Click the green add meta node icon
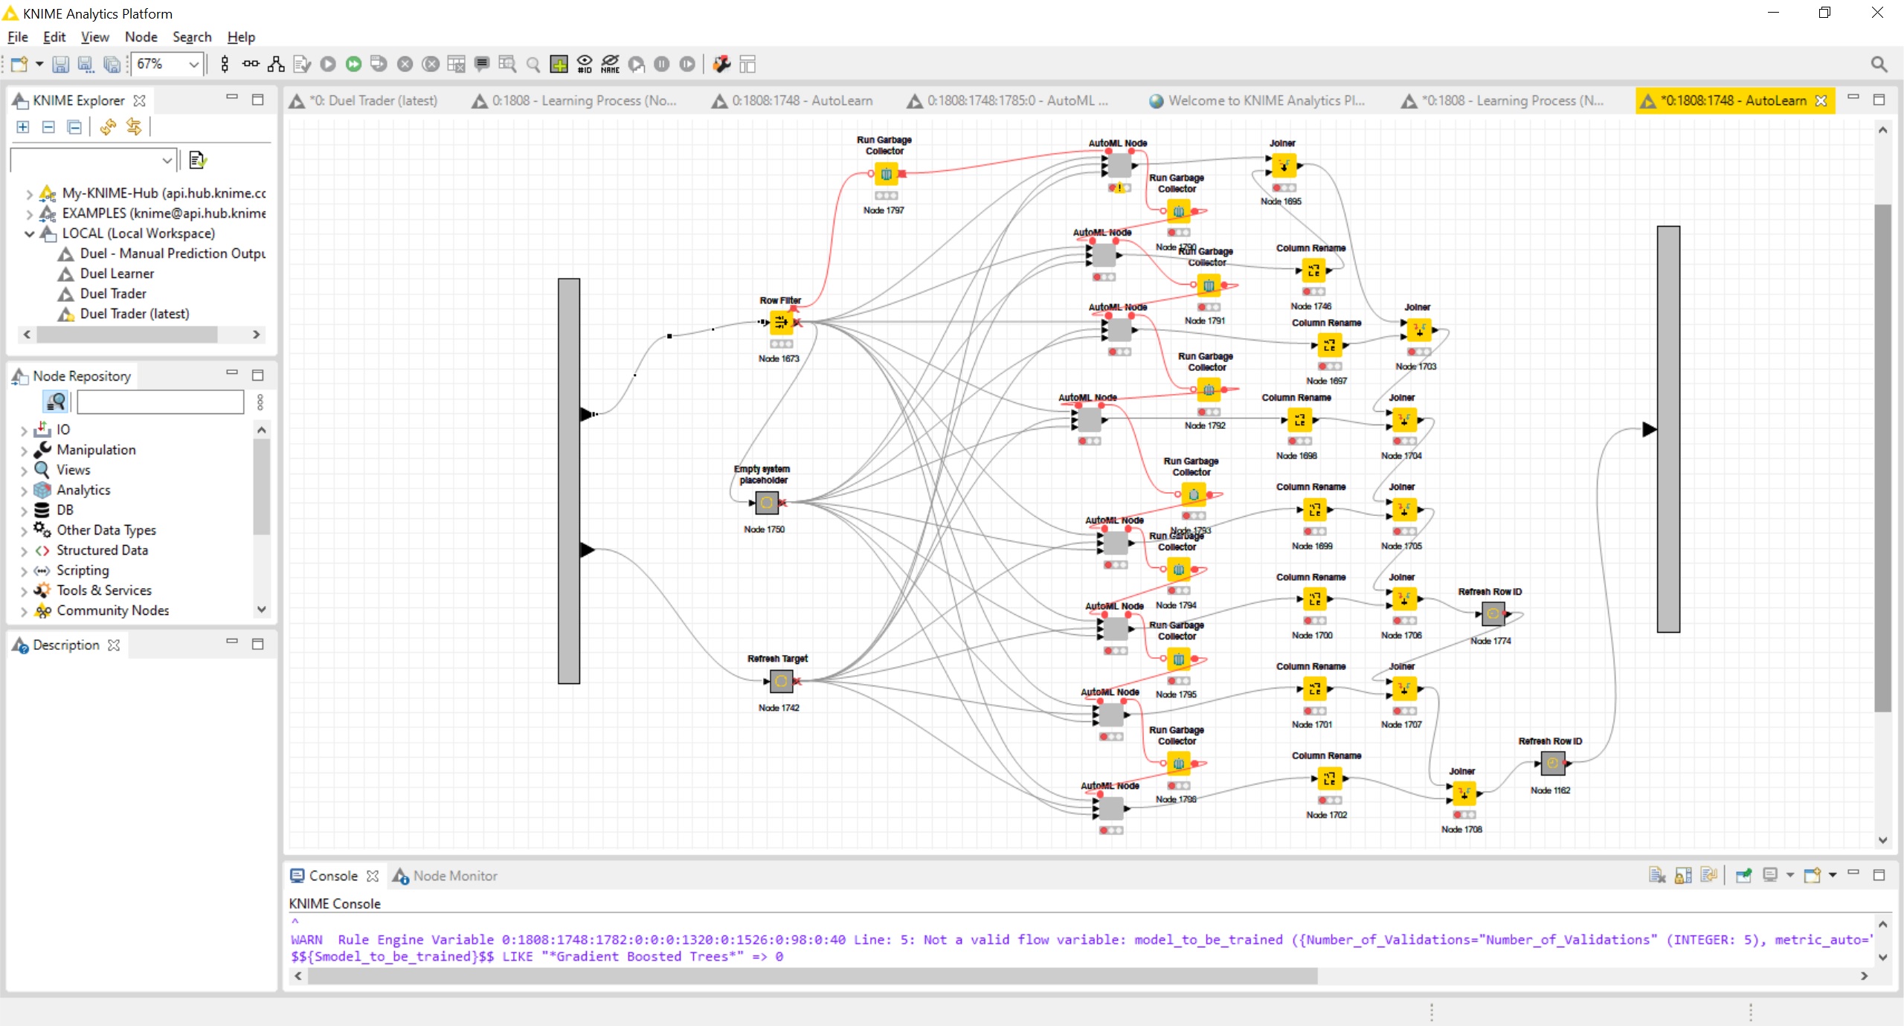 click(559, 65)
